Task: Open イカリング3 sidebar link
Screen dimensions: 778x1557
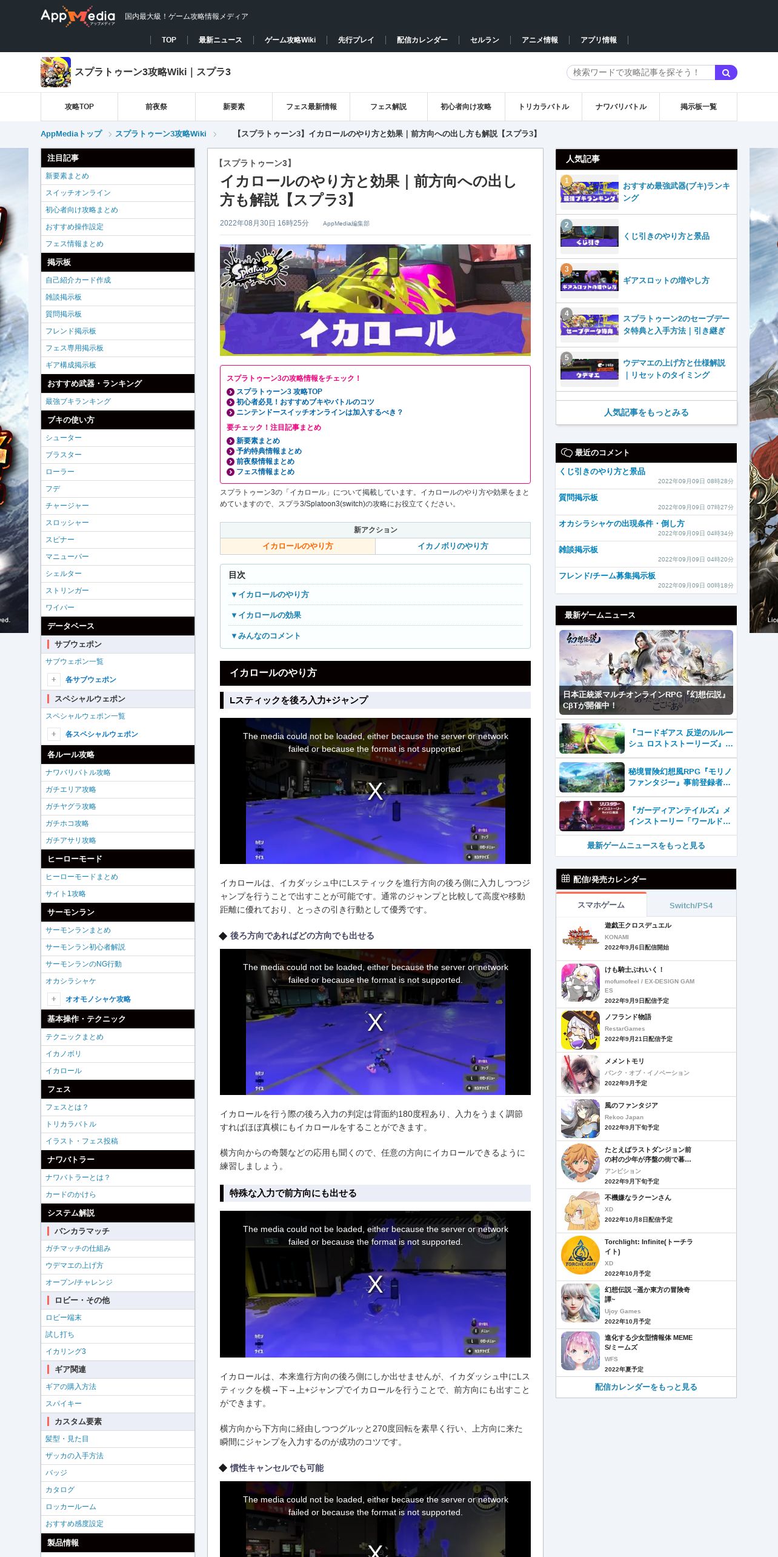Action: tap(66, 1351)
